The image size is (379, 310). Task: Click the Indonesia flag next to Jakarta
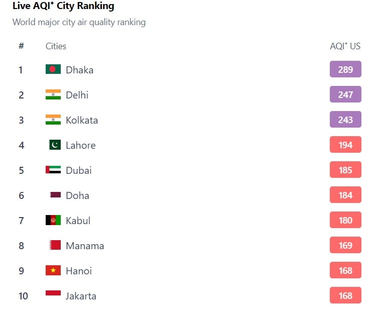(x=53, y=295)
